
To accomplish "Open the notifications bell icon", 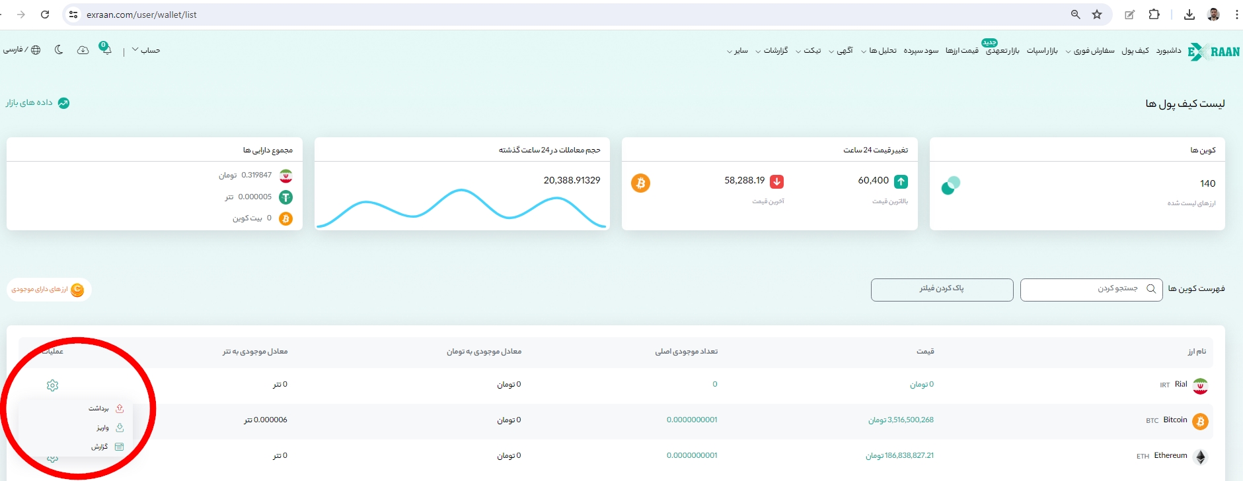I will tap(105, 49).
